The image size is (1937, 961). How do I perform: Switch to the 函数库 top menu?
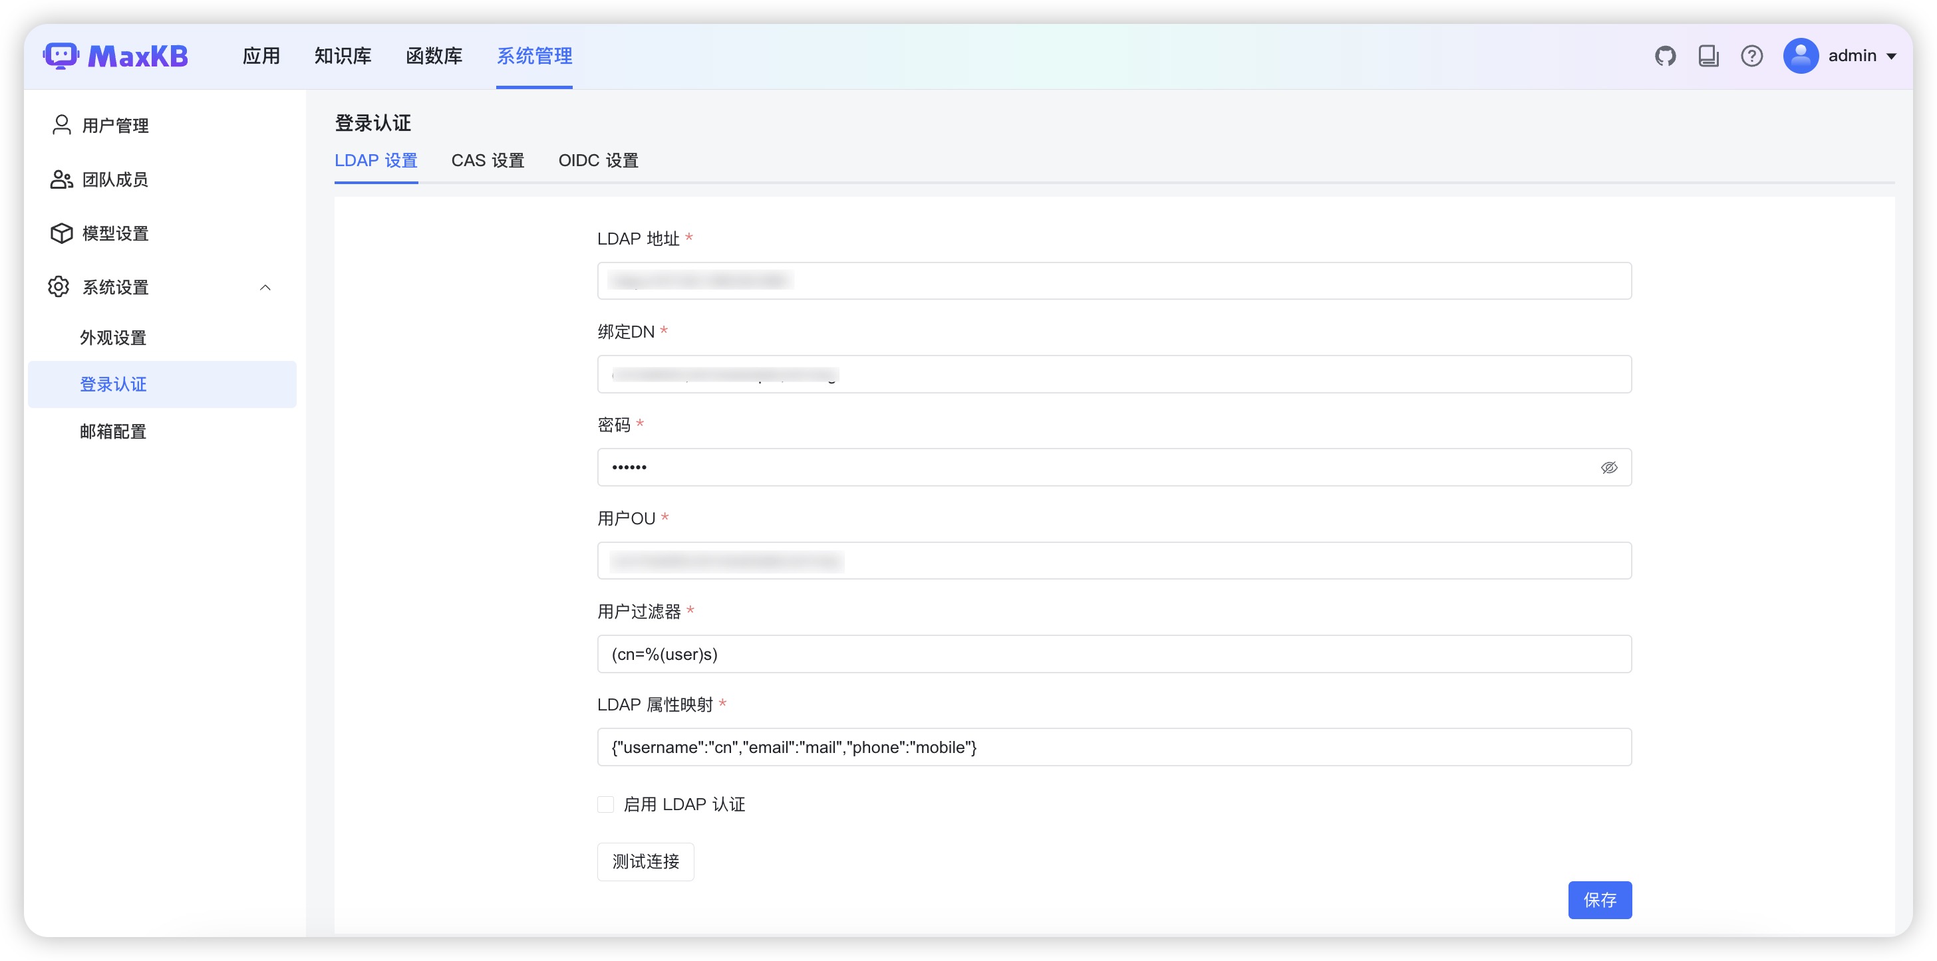pyautogui.click(x=434, y=56)
